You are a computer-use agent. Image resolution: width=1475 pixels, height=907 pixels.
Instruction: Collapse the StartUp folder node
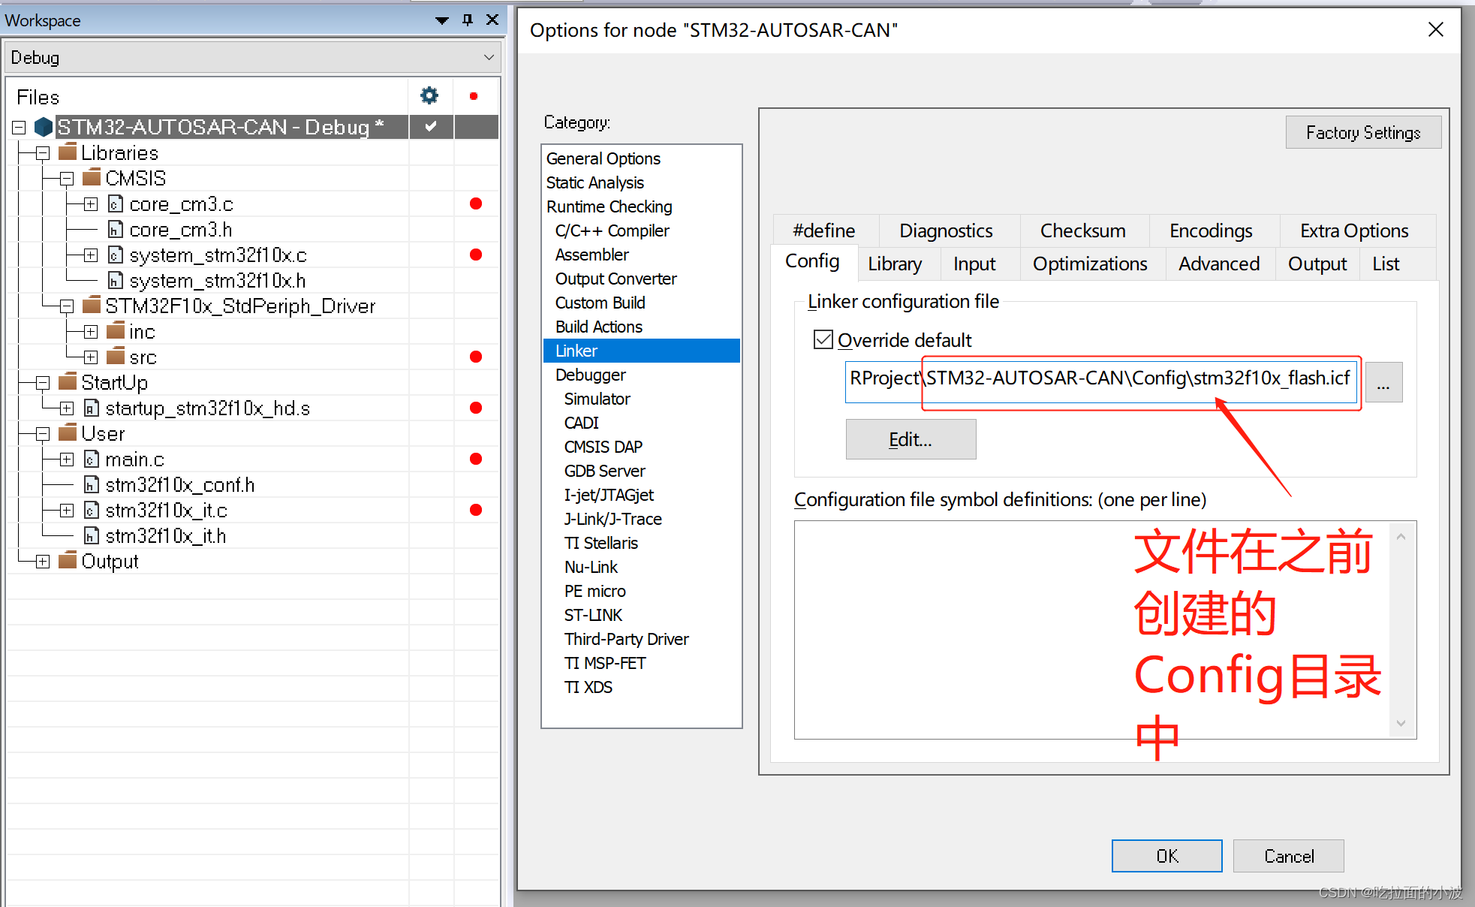43,383
